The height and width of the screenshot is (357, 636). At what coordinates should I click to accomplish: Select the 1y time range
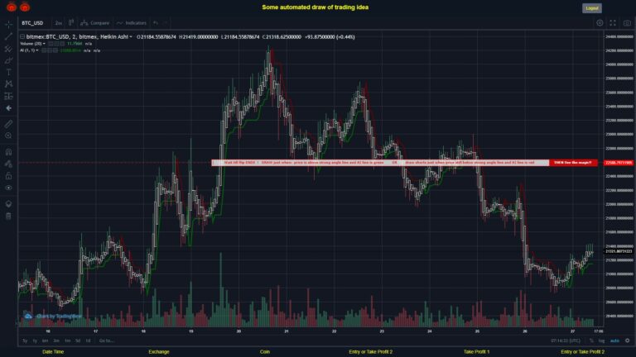pos(35,340)
